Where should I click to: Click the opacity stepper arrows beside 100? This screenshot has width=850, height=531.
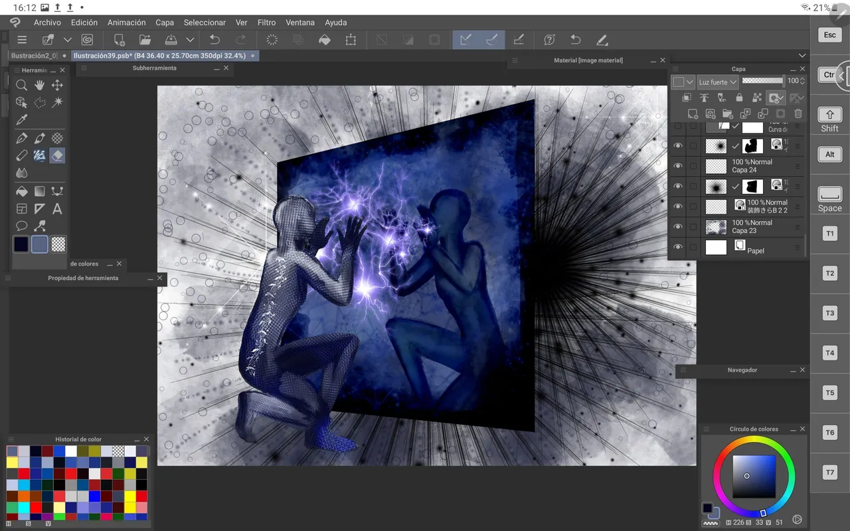pyautogui.click(x=802, y=81)
